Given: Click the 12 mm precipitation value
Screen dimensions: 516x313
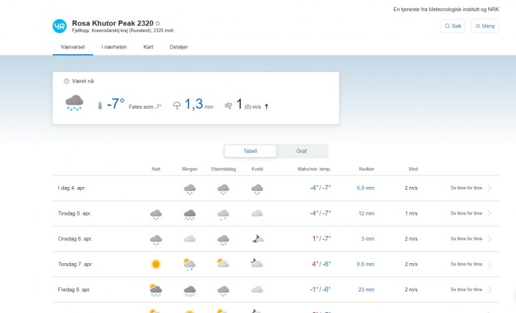Looking at the screenshot, I should coord(367,213).
